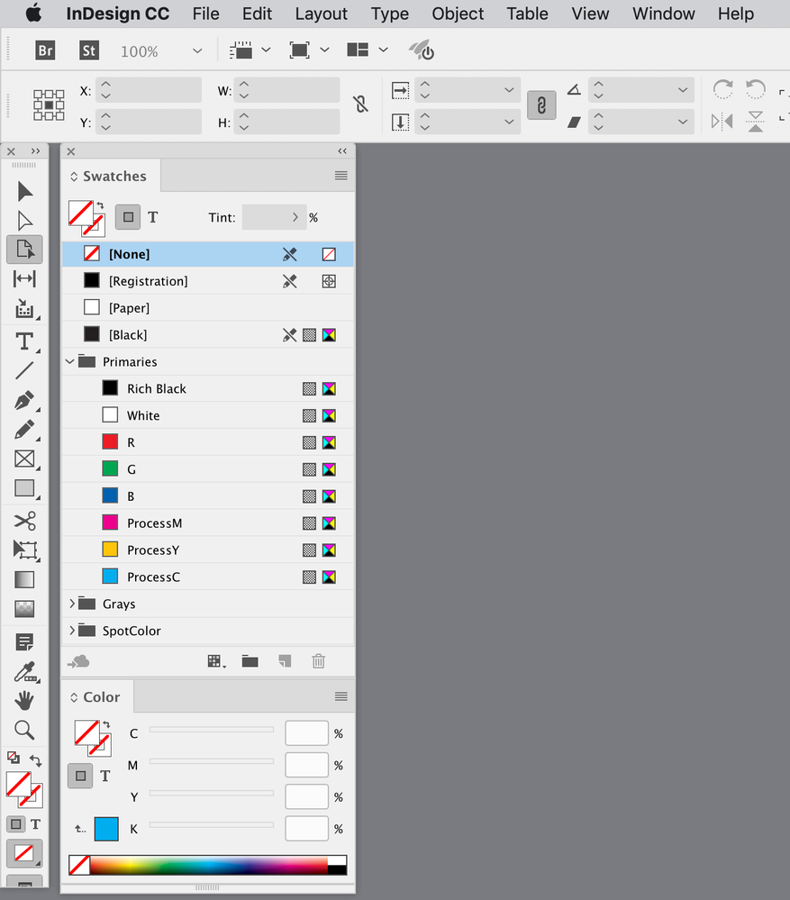Screen dimensions: 790x900
Task: Toggle Formatting Affects Text in Swatches panel
Action: click(x=152, y=217)
